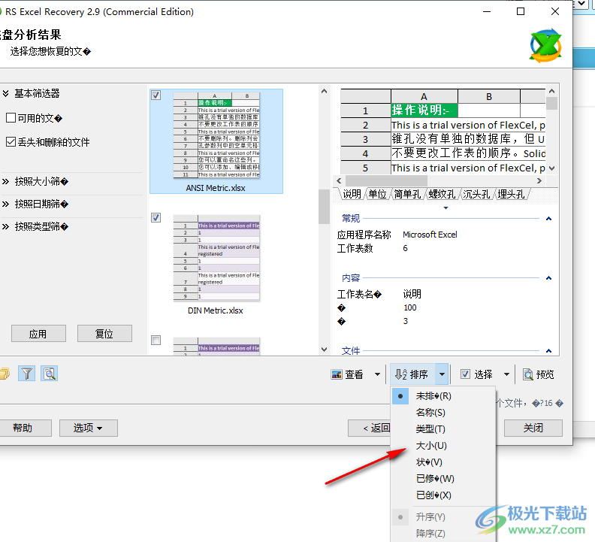The image size is (595, 542).
Task: Switch to the 说明 sheet tab
Action: click(x=352, y=194)
